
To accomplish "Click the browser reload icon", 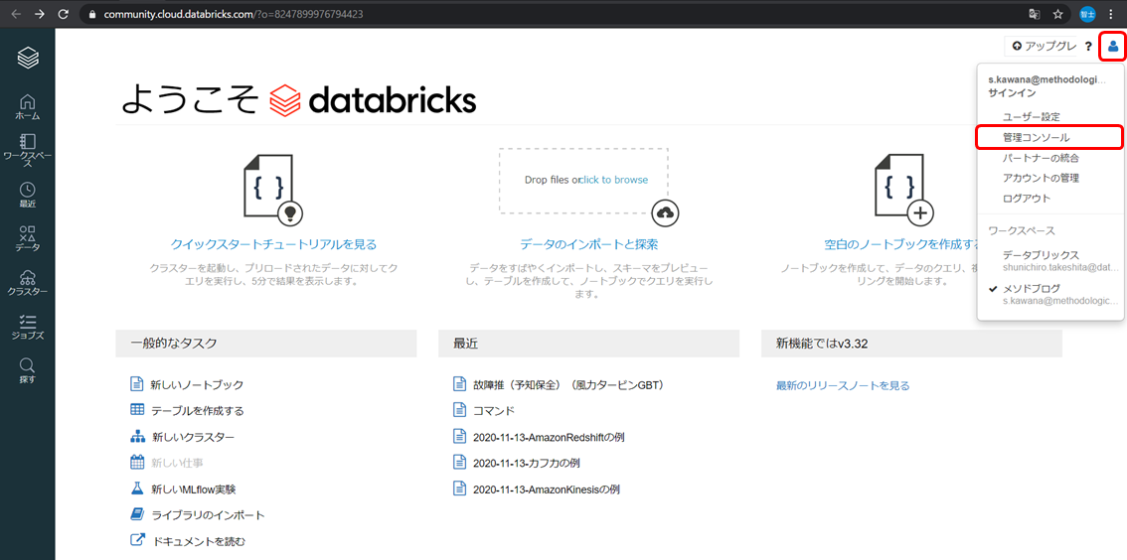I will (64, 14).
